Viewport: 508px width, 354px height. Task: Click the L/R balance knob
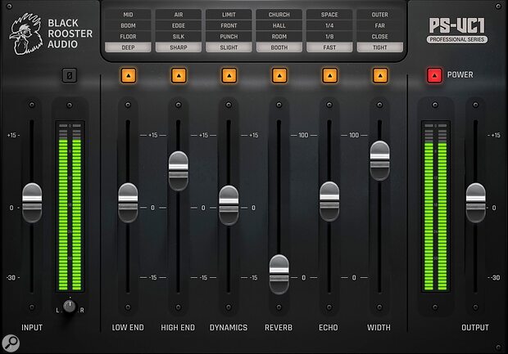tap(70, 306)
